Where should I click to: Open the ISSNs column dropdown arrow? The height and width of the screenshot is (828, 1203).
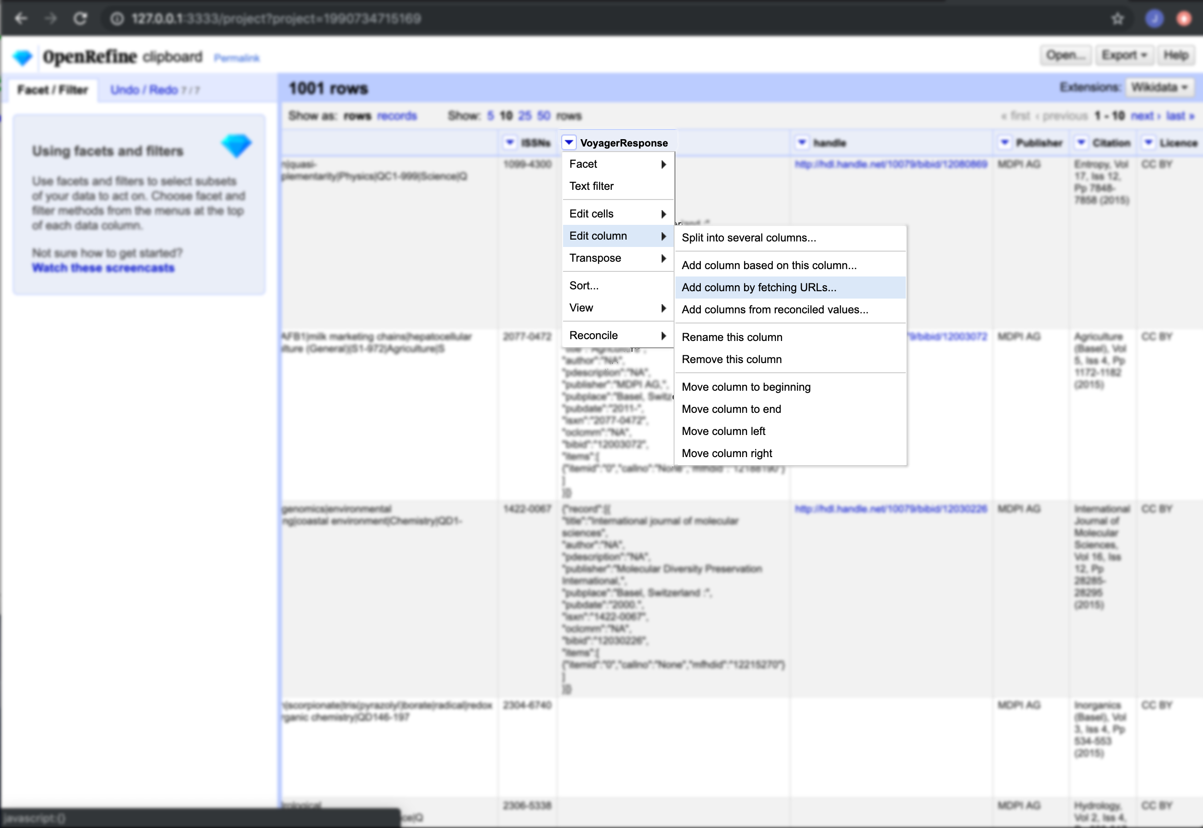coord(510,142)
